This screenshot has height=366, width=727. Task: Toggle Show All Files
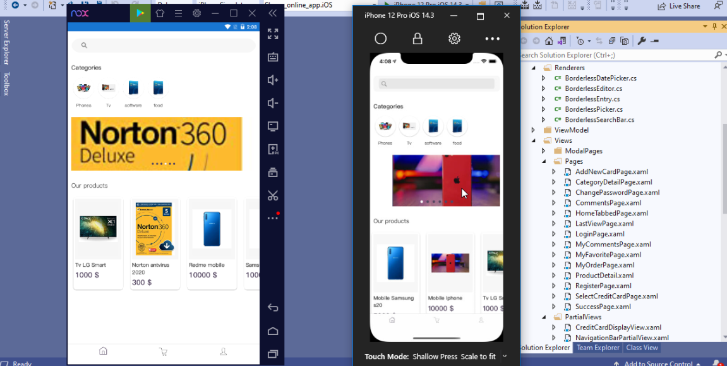tap(624, 41)
